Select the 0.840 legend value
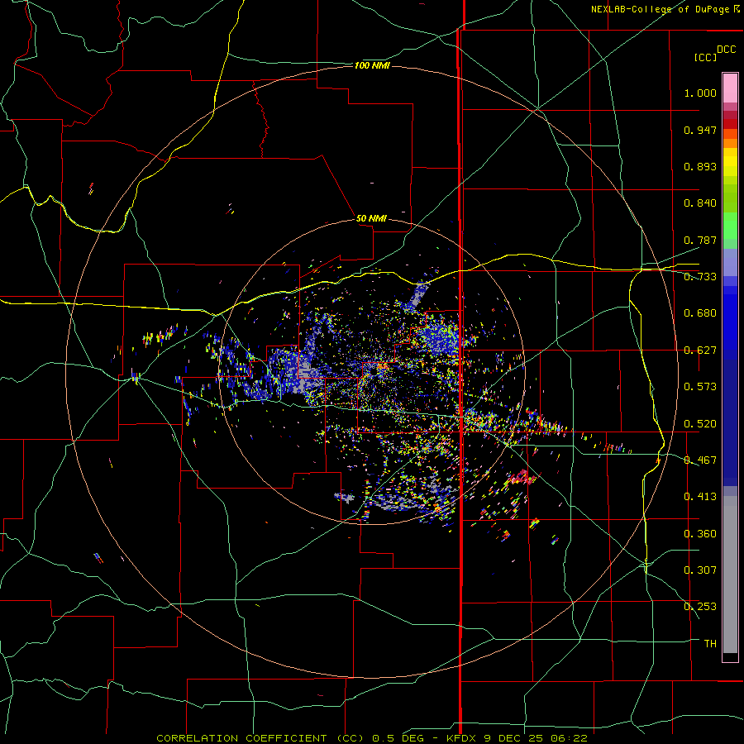744x744 pixels. pos(700,203)
